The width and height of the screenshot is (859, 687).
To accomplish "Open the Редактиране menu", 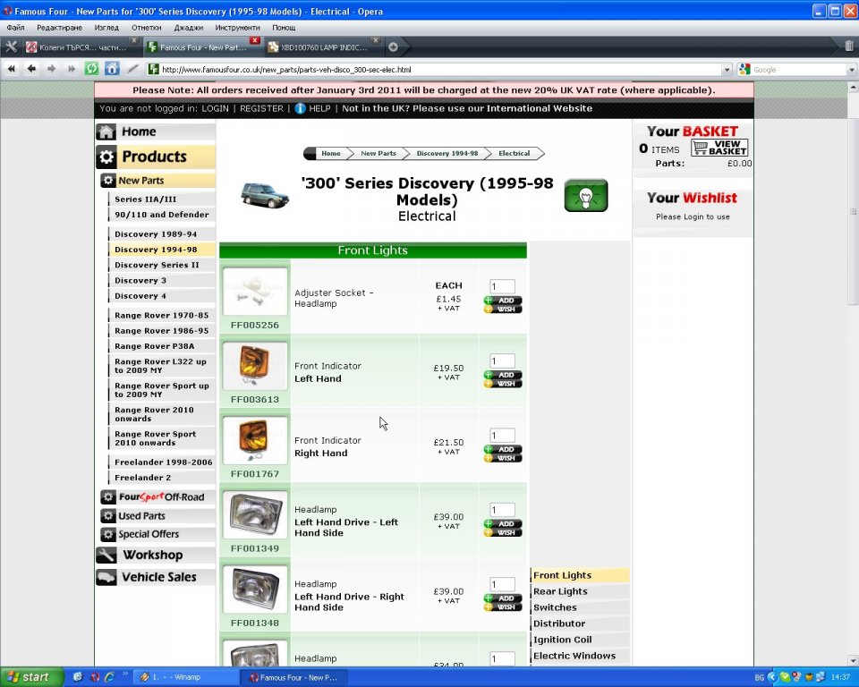I will coord(59,28).
